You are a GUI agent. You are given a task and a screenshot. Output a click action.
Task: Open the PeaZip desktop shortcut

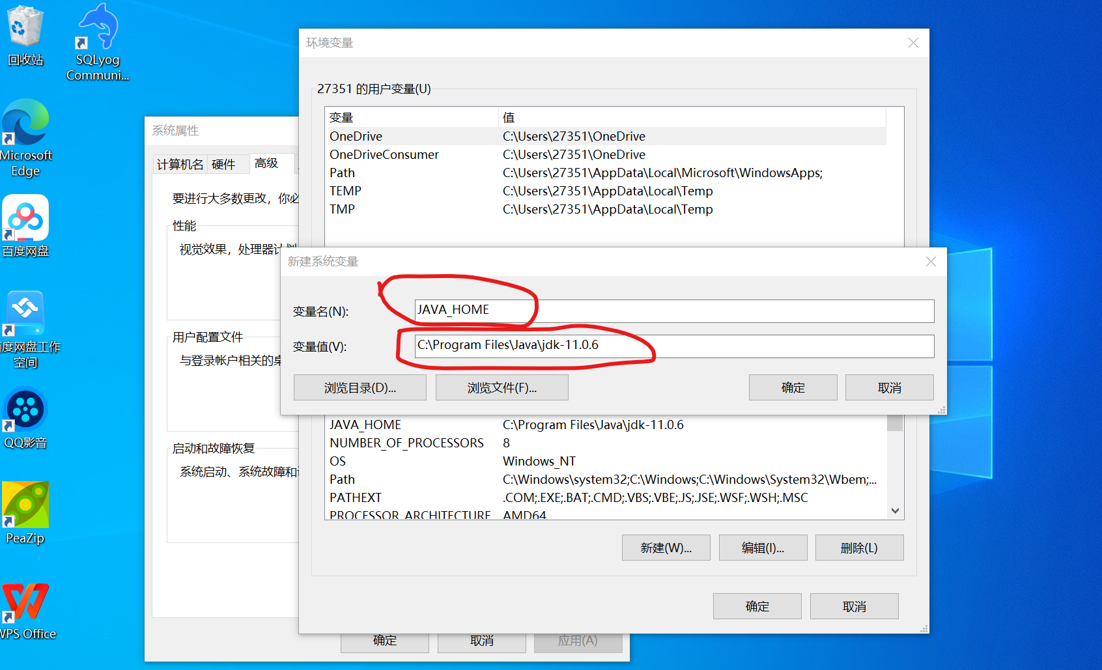click(x=25, y=513)
